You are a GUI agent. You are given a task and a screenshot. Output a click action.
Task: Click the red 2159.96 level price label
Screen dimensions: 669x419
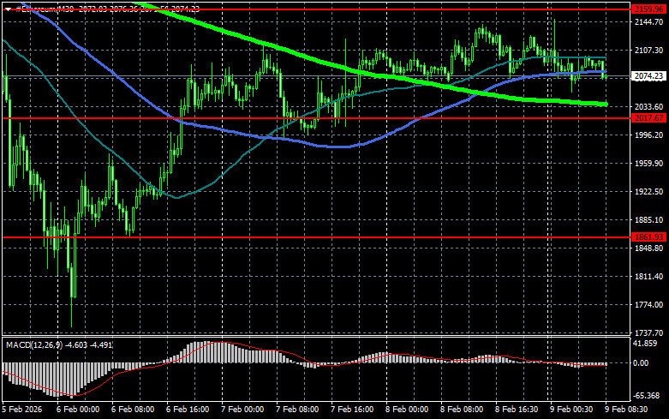pyautogui.click(x=649, y=9)
